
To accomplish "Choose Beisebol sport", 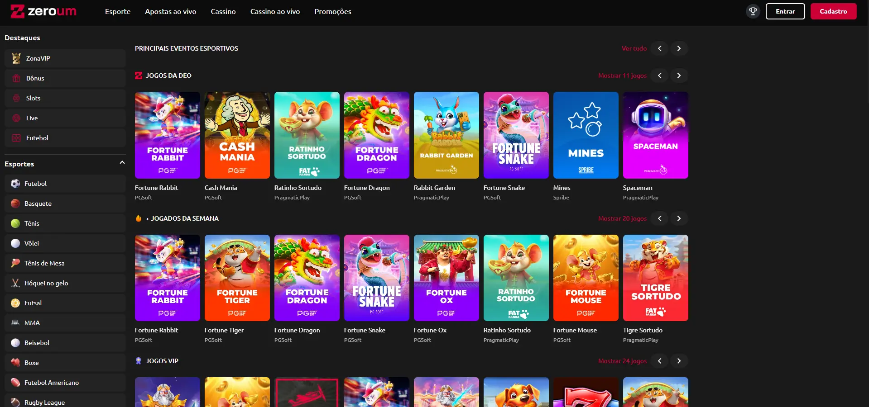I will pyautogui.click(x=65, y=343).
